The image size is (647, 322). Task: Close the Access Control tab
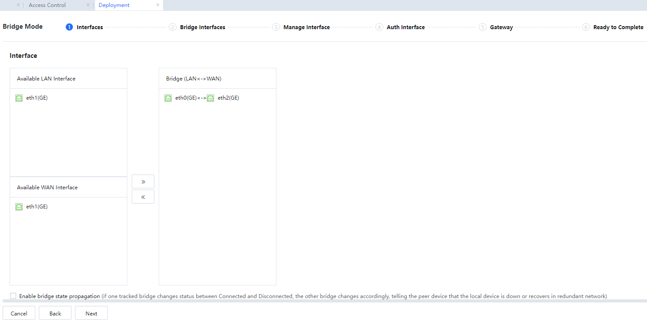(x=88, y=5)
